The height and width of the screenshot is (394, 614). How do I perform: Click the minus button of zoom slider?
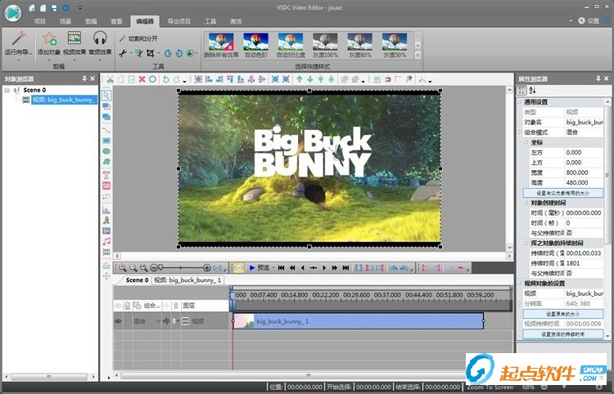pyautogui.click(x=154, y=268)
